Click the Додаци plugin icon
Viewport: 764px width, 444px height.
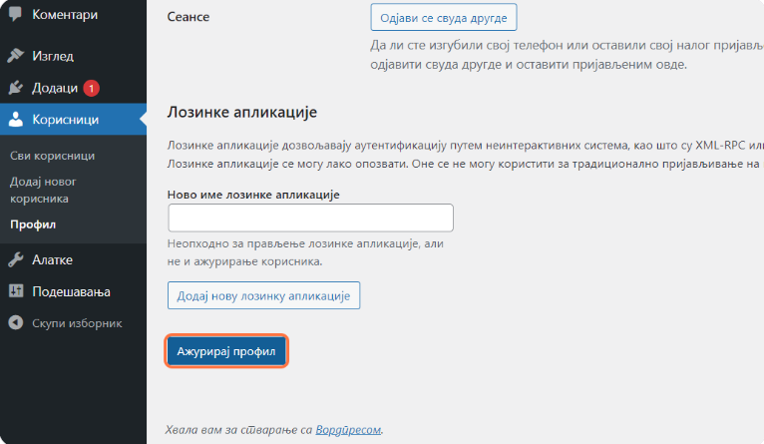click(x=16, y=88)
